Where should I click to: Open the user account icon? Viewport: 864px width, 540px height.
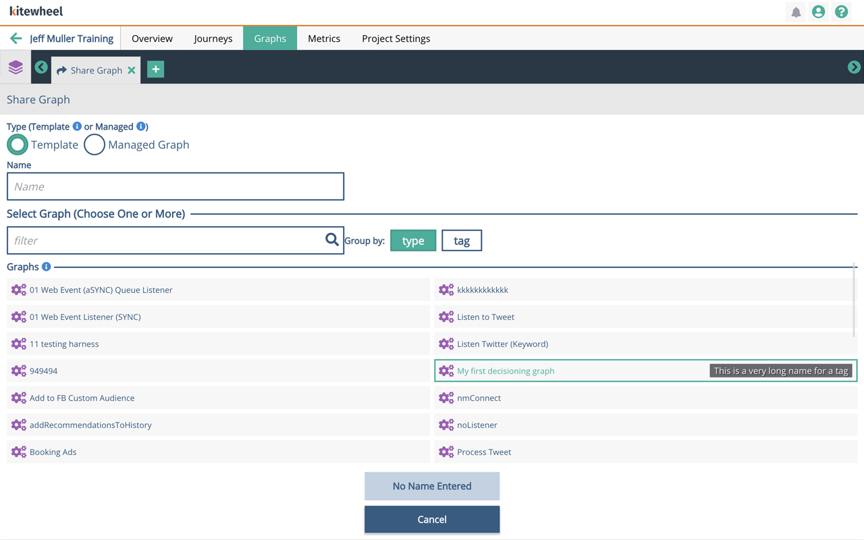(x=818, y=11)
